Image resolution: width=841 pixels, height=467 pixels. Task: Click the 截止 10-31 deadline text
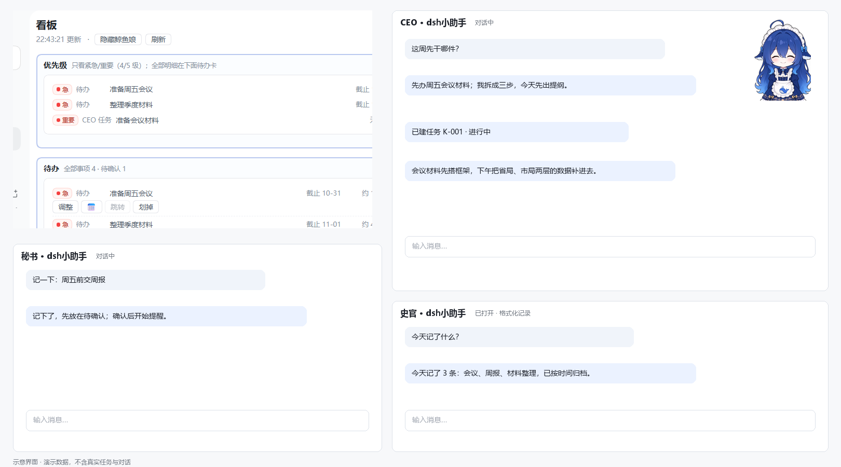point(323,193)
